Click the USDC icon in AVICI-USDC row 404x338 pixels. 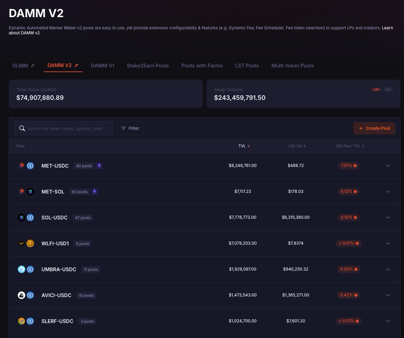30,295
